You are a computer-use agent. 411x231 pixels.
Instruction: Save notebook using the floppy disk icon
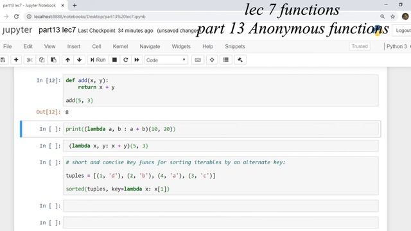tap(3, 60)
